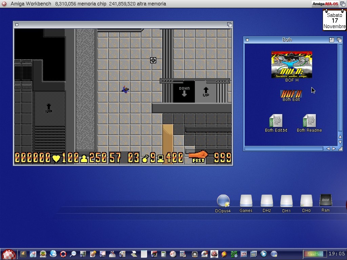This screenshot has height=260, width=347.
Task: Open the Ram disk icon
Action: (325, 200)
